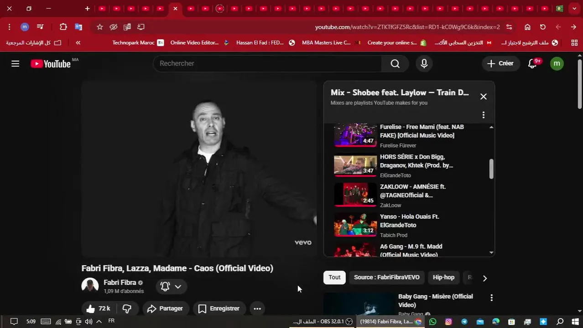Select the Source : FabriFibraVEVO chip
This screenshot has width=583, height=328.
click(x=387, y=277)
